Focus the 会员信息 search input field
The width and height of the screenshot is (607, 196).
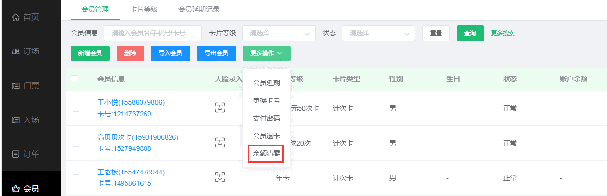click(x=152, y=33)
